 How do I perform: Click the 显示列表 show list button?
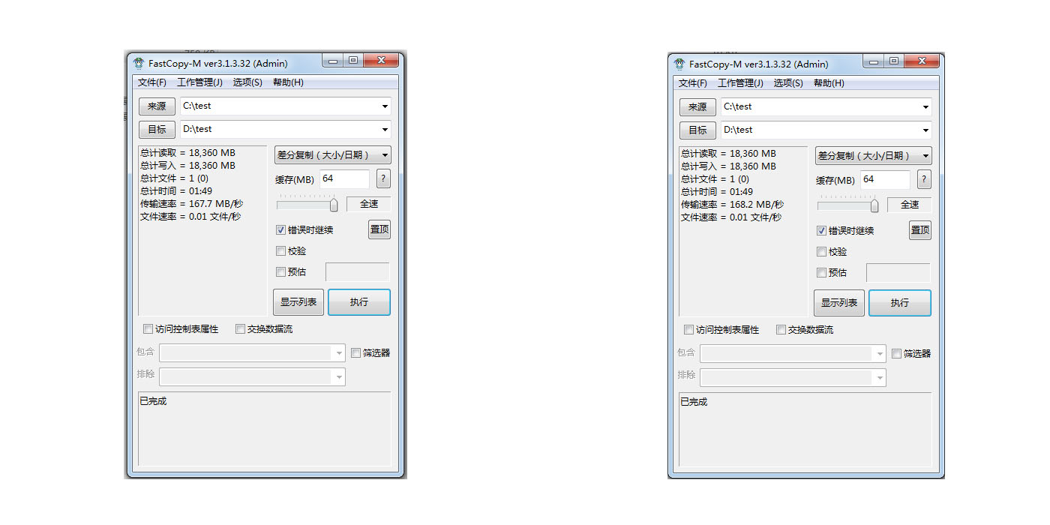coord(298,301)
